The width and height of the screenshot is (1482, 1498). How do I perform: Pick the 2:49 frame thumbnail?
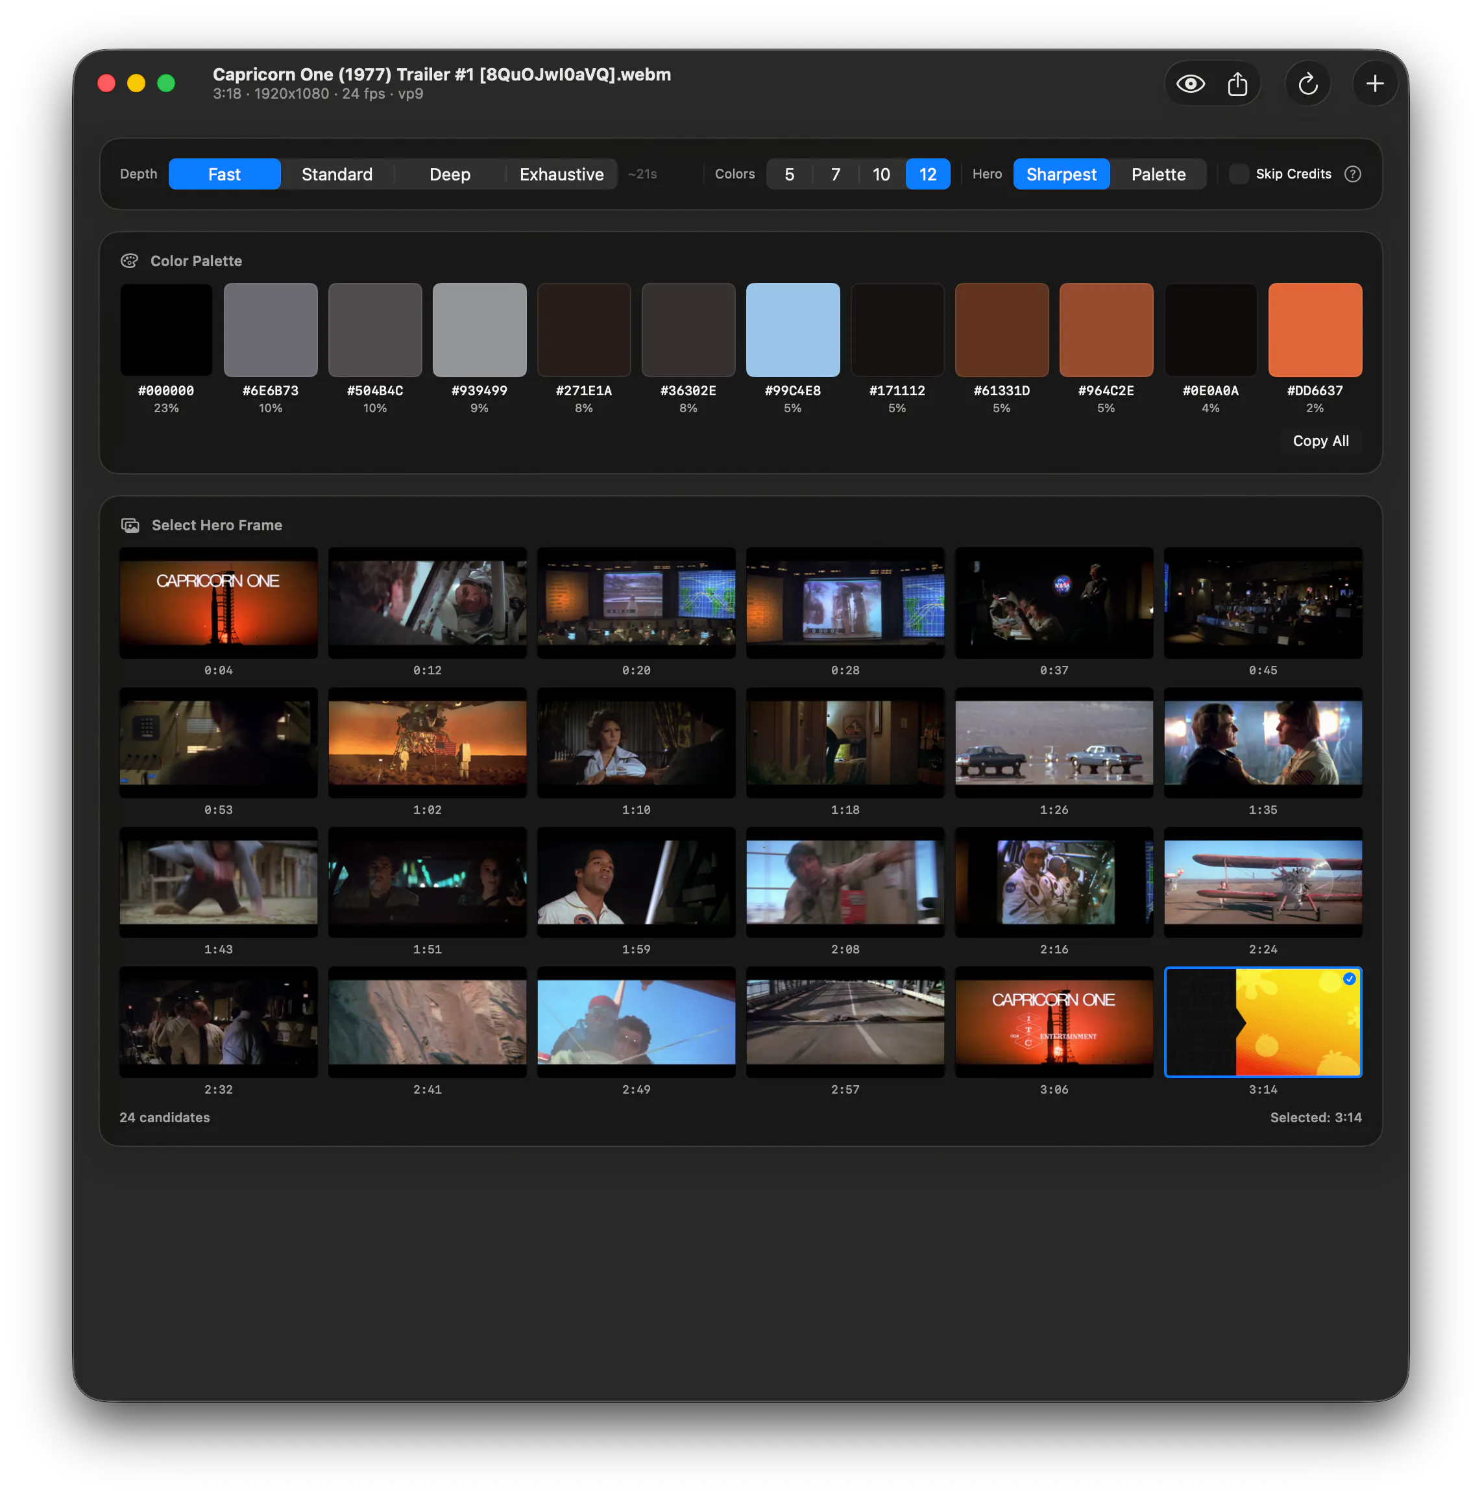[x=637, y=1022]
